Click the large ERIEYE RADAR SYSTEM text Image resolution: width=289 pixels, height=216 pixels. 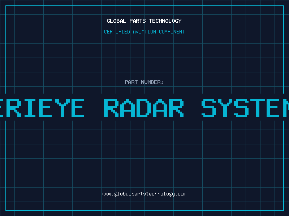click(x=144, y=108)
